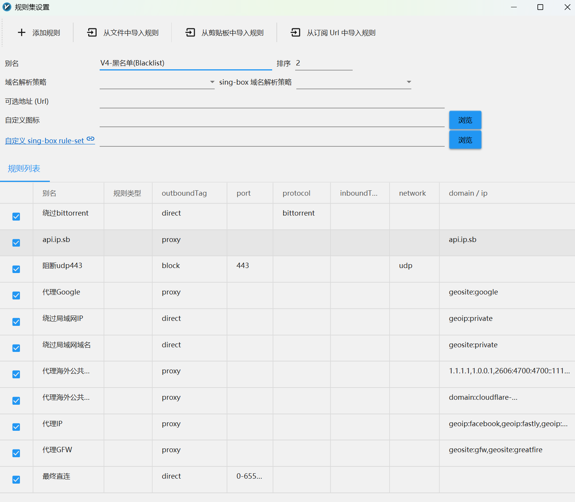The image size is (575, 502).
Task: Click the import from clipboard icon
Action: 190,32
